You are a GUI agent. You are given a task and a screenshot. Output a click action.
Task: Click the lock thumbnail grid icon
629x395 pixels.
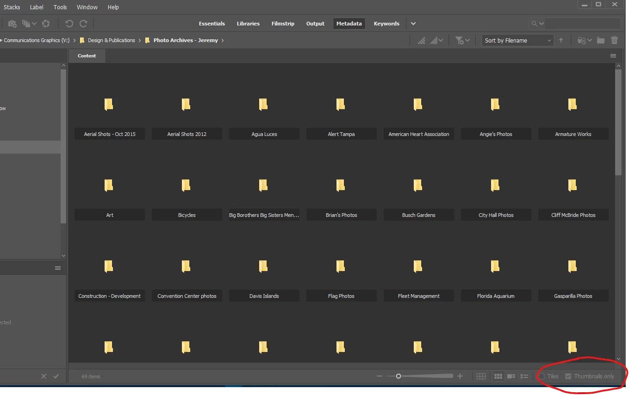481,376
